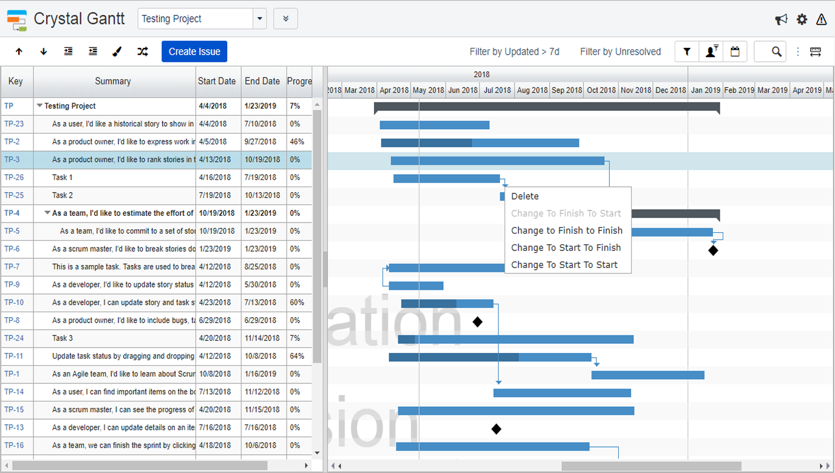Click the Summary column header
Image resolution: width=835 pixels, height=473 pixels.
coord(114,81)
